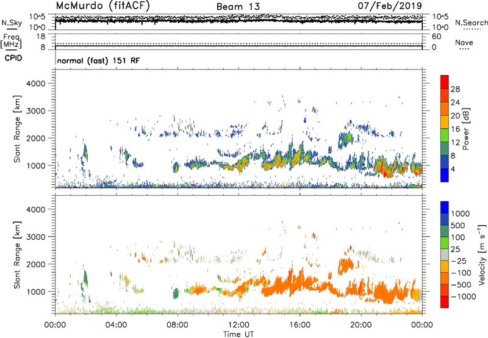Click the '-25' label on velocity colorbar

pyautogui.click(x=459, y=261)
